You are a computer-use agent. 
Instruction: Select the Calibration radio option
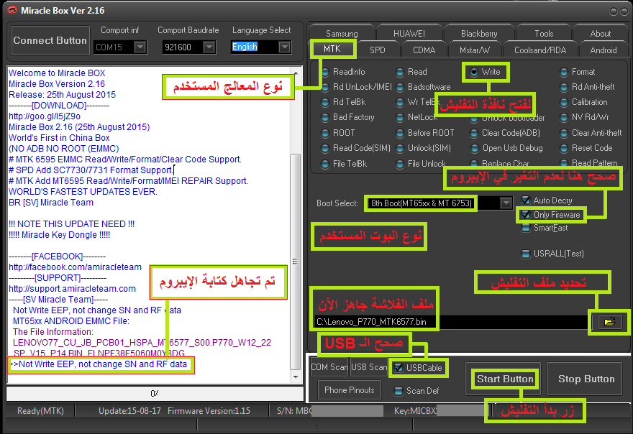(x=564, y=103)
